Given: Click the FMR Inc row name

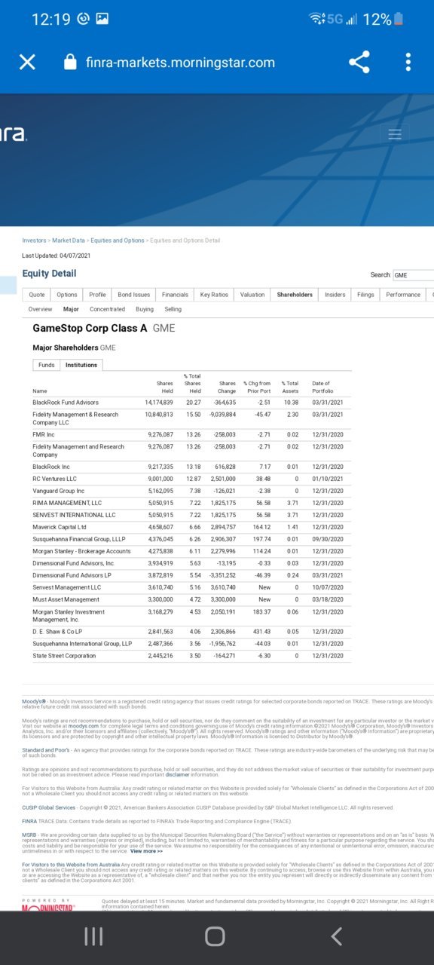Looking at the screenshot, I should point(44,434).
